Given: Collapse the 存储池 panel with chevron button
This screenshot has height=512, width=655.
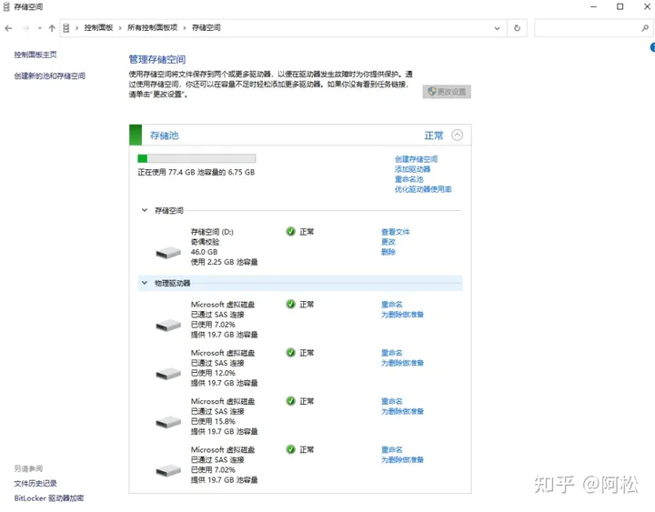Looking at the screenshot, I should tap(457, 136).
